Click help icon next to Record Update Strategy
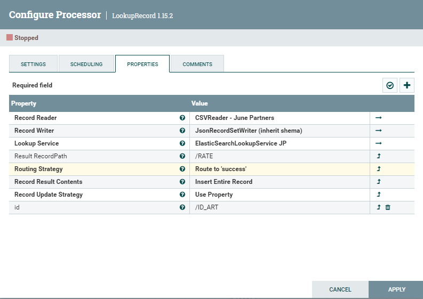423x299 pixels. pos(182,195)
